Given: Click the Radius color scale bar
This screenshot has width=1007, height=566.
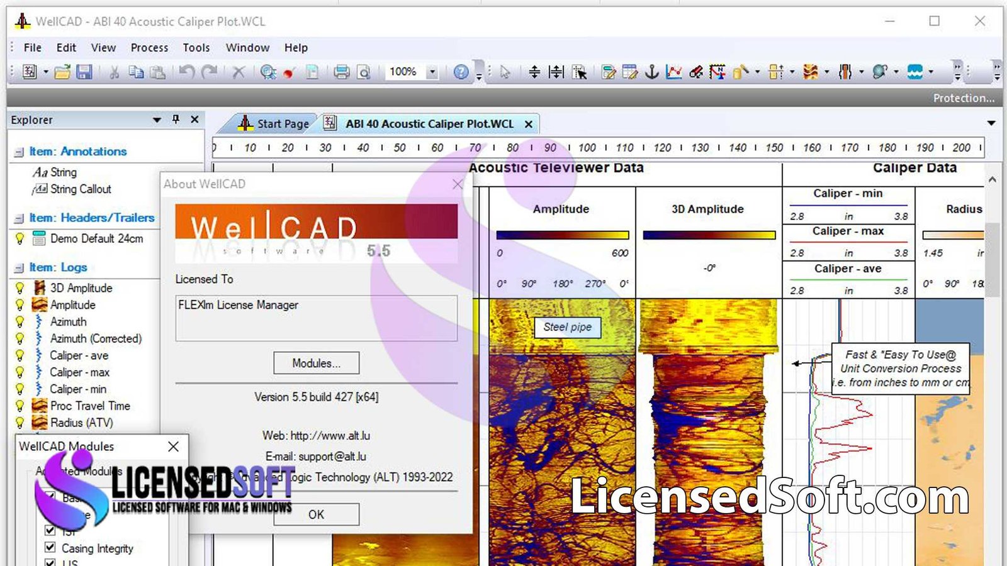Looking at the screenshot, I should click(953, 235).
